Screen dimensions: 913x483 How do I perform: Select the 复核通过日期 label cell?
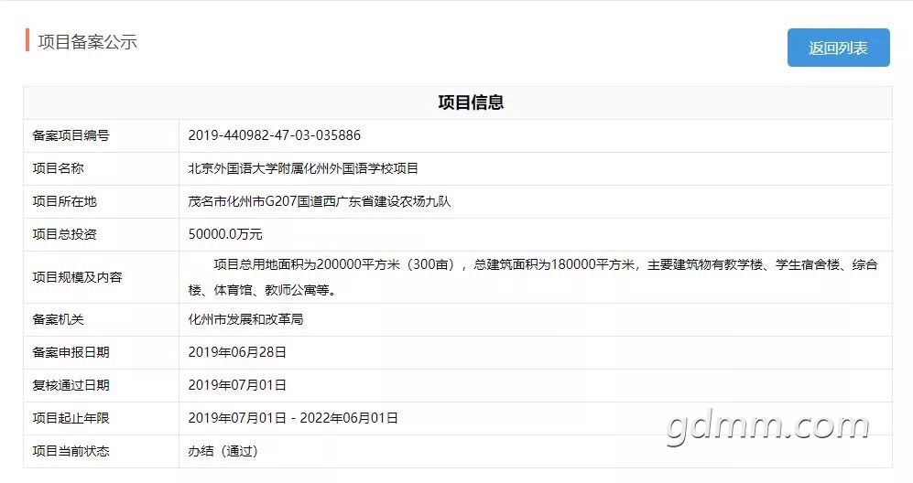tap(101, 385)
